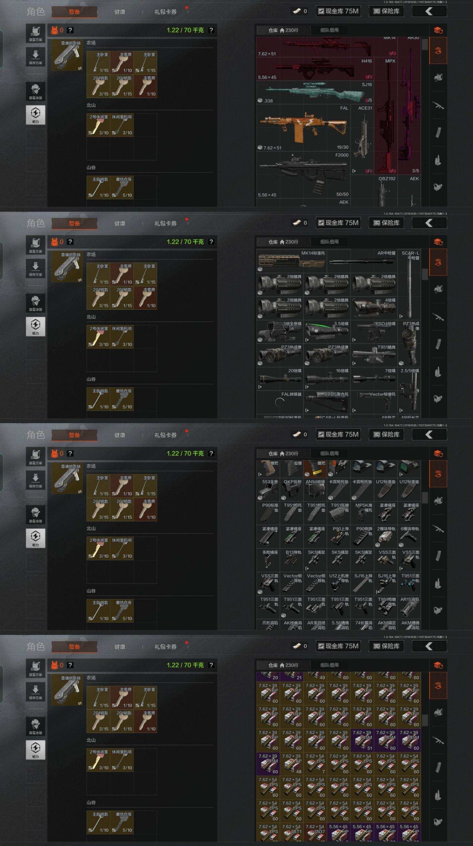The height and width of the screenshot is (846, 473).
Task: Select the 4倍镜 scope item
Action: (x=374, y=308)
